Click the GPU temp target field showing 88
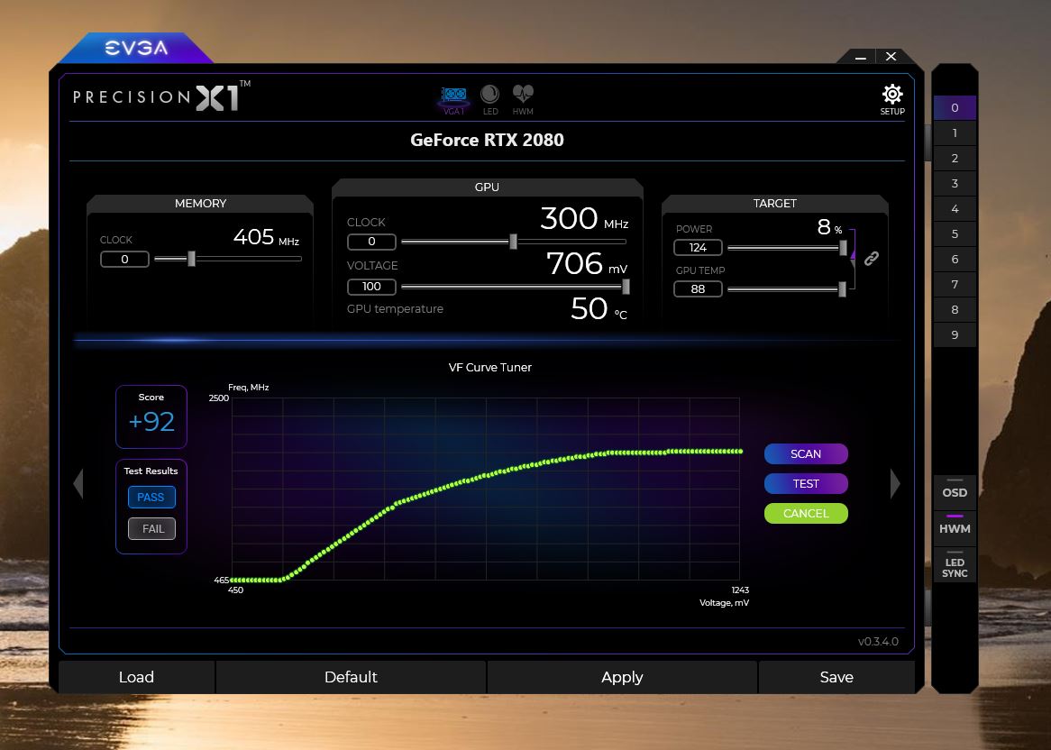The image size is (1051, 750). (698, 288)
